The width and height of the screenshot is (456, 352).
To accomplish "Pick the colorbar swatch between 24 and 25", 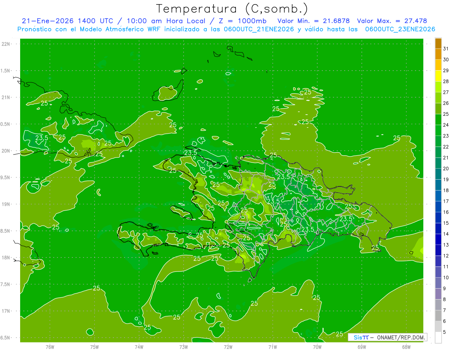I will (x=438, y=120).
